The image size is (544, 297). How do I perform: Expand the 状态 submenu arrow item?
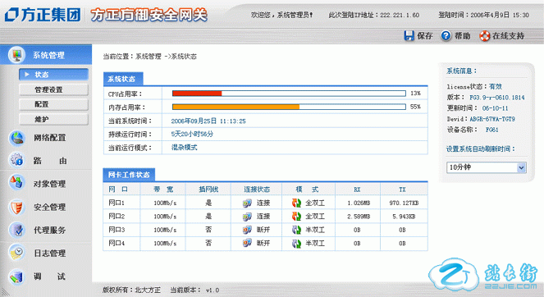click(54, 75)
